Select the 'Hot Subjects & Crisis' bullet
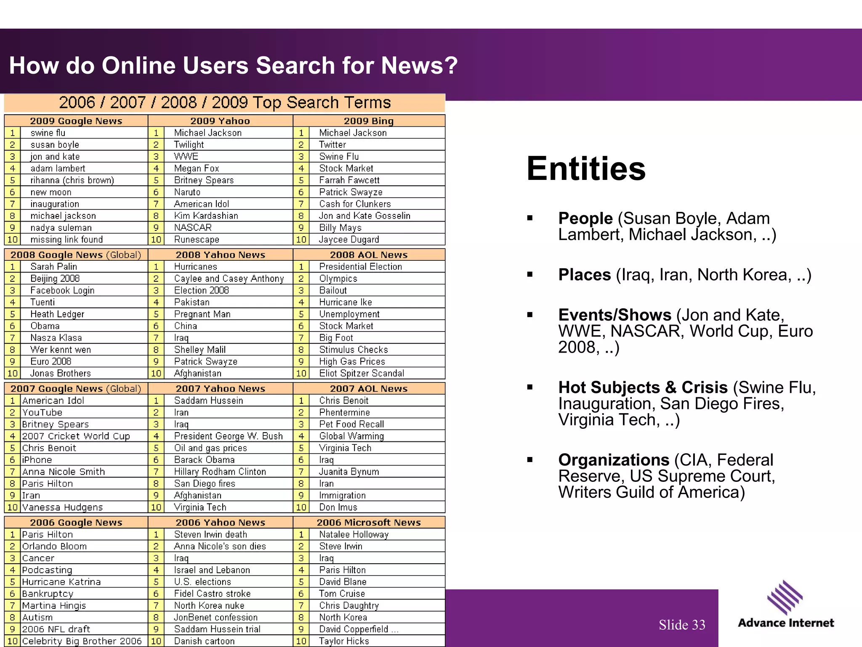 click(687, 404)
